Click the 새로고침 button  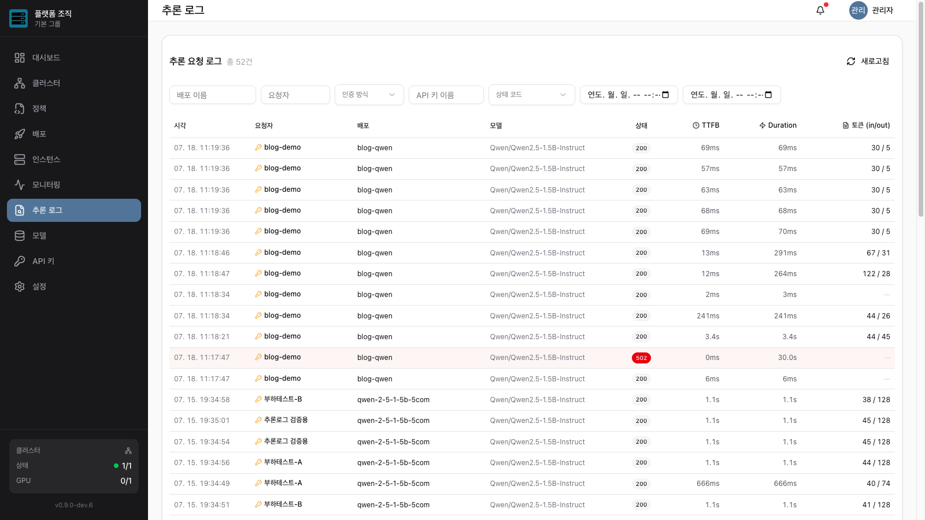pos(868,61)
